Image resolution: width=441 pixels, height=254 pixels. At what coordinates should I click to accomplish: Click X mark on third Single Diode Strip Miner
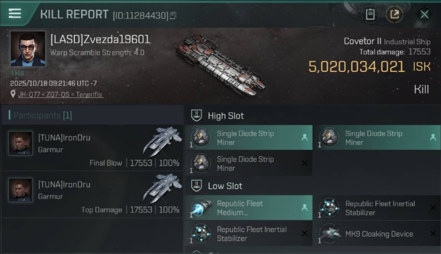pyautogui.click(x=304, y=163)
